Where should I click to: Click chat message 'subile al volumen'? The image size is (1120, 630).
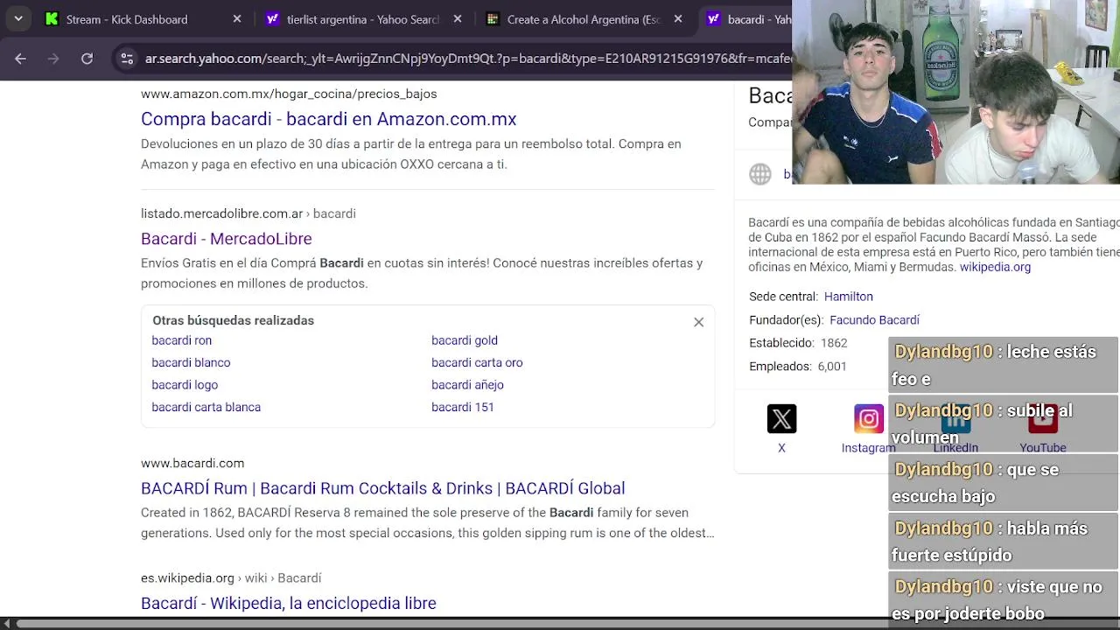[1004, 423]
